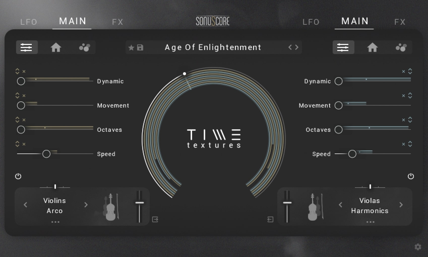Remove right Speed modulation with x
The height and width of the screenshot is (257, 428).
(x=404, y=144)
